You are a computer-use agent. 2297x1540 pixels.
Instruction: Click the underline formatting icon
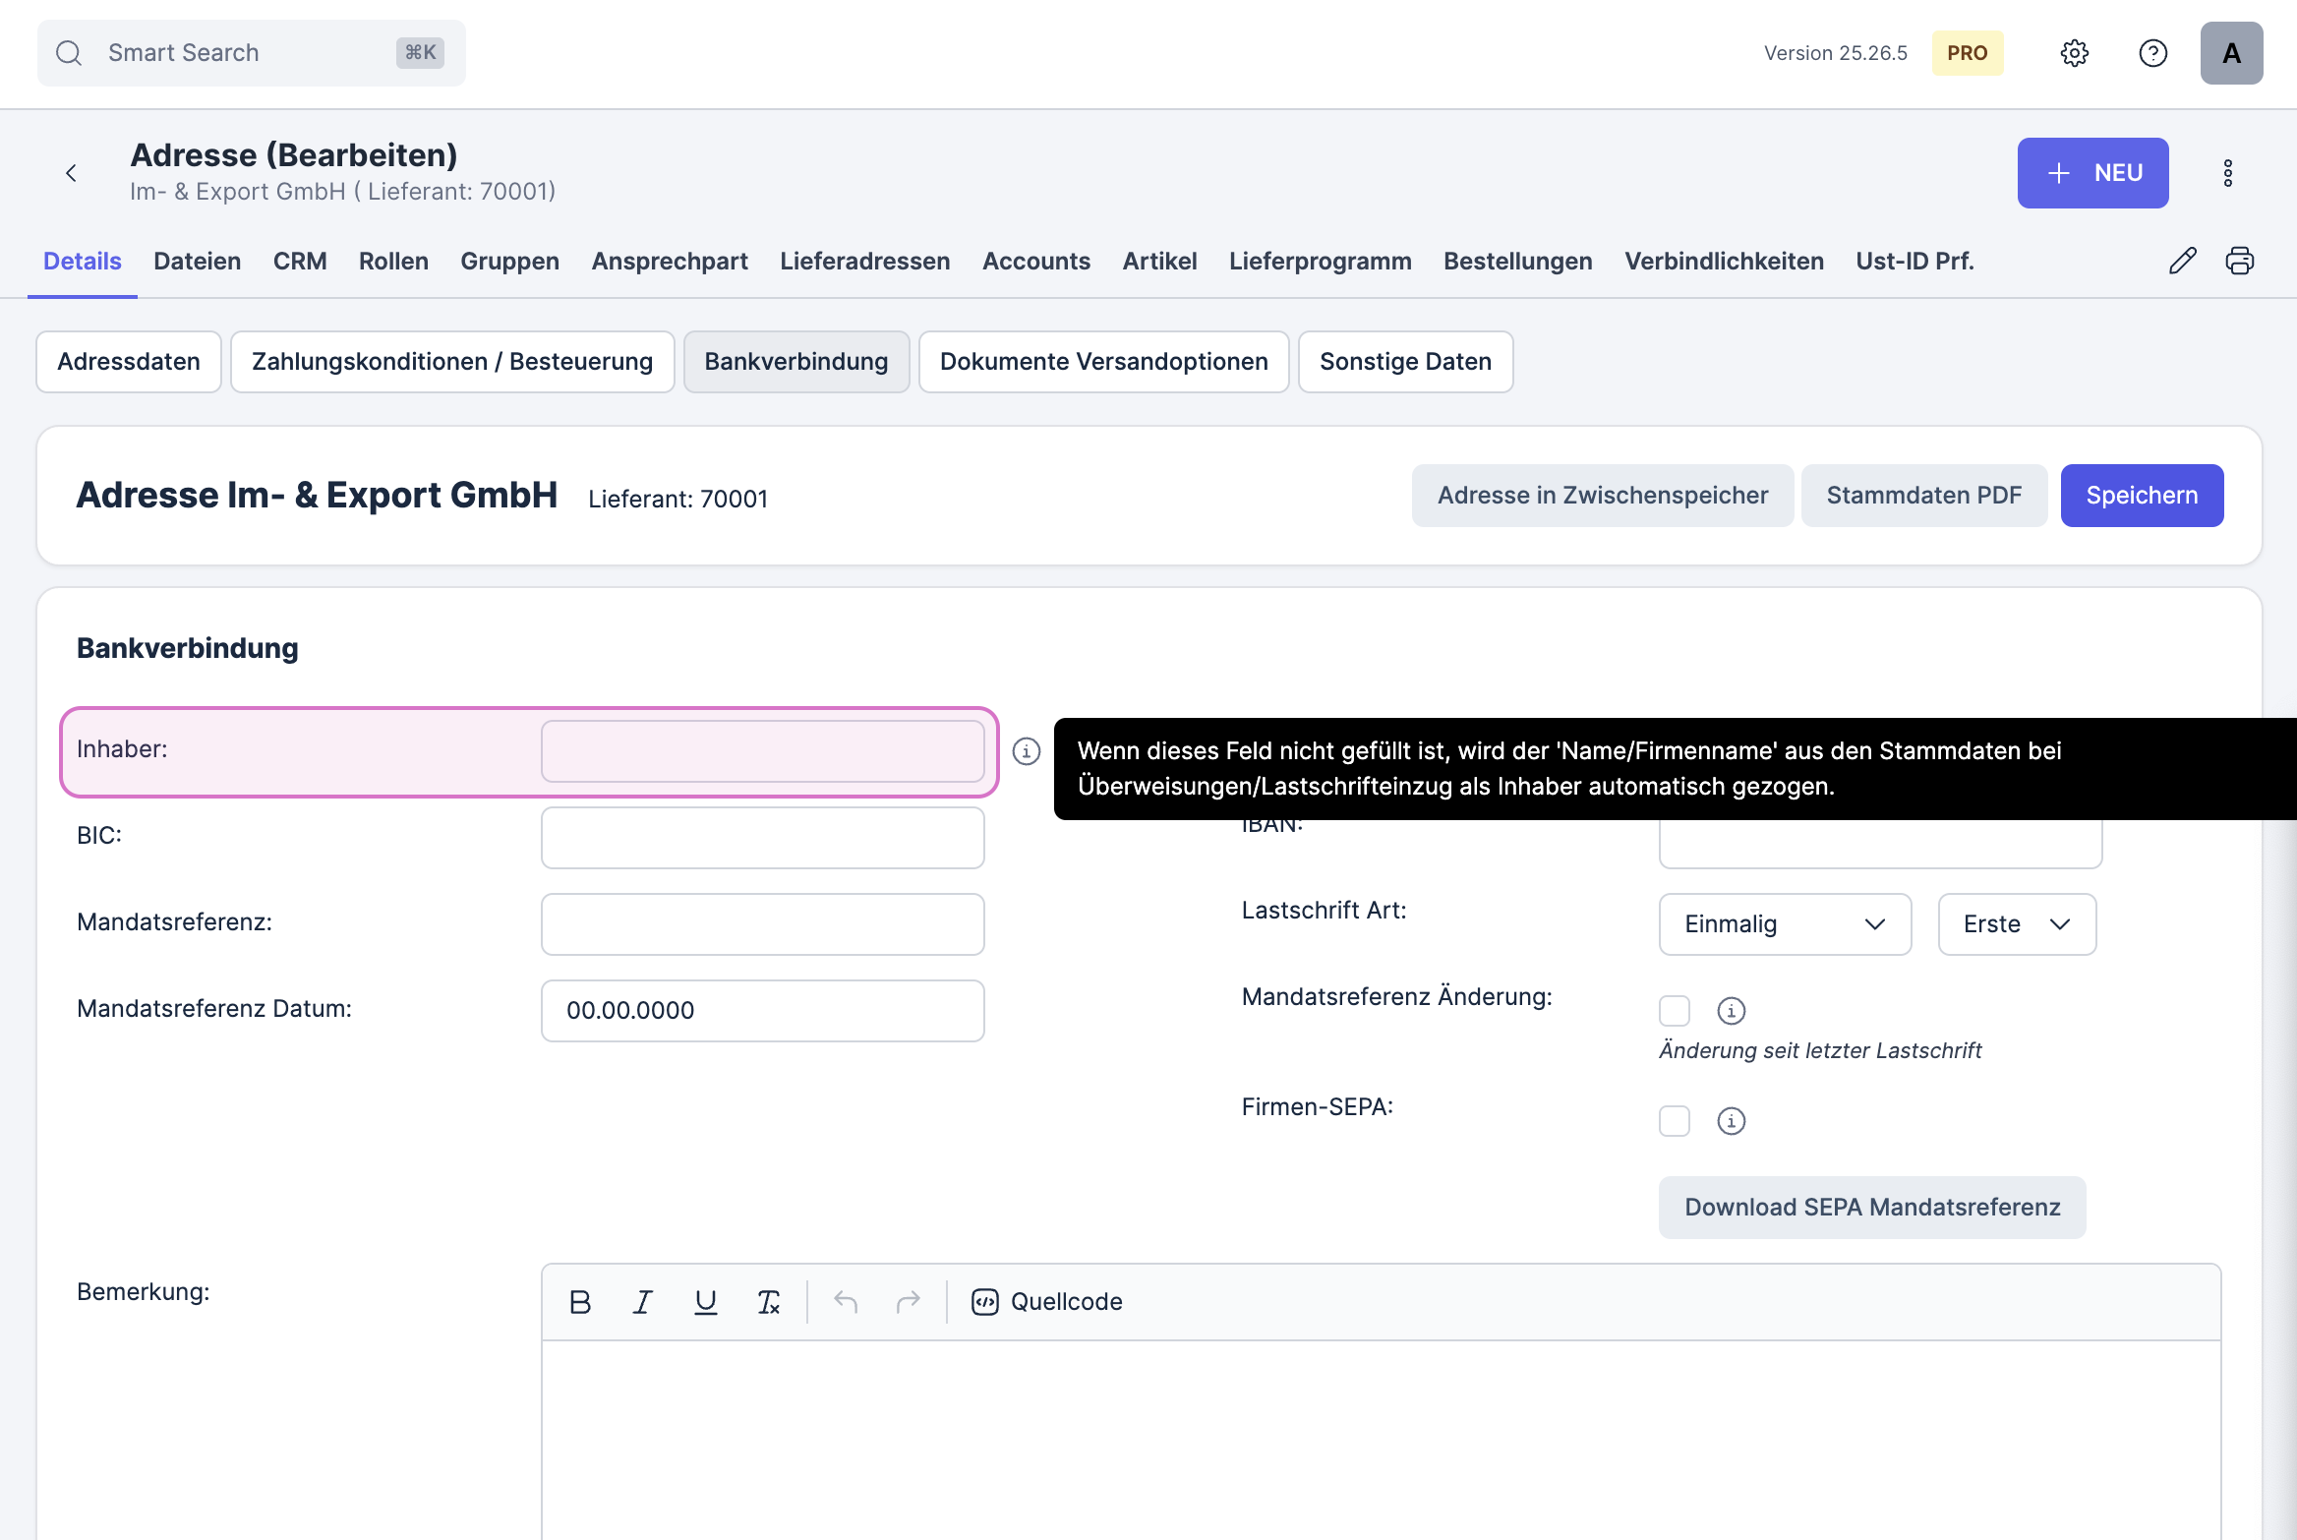click(705, 1302)
